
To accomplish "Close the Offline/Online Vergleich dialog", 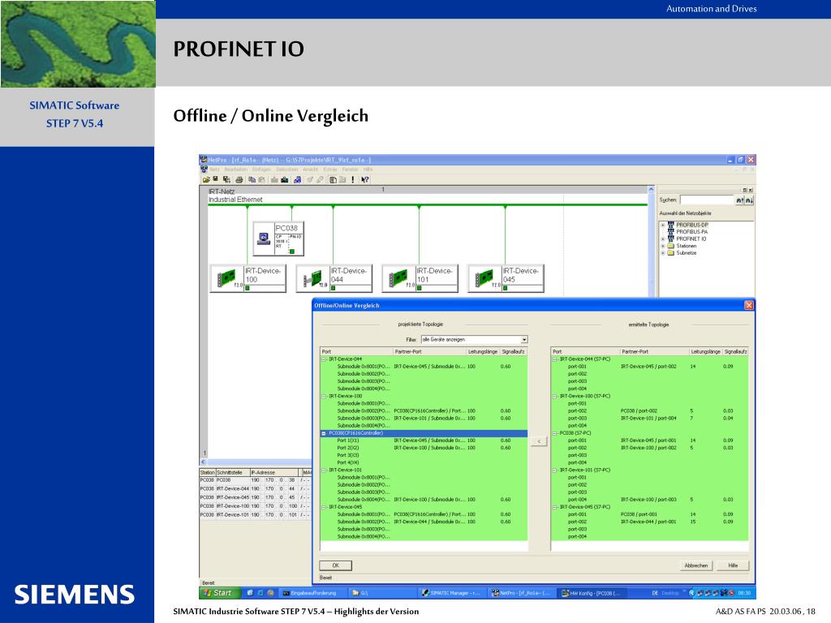I will (749, 305).
